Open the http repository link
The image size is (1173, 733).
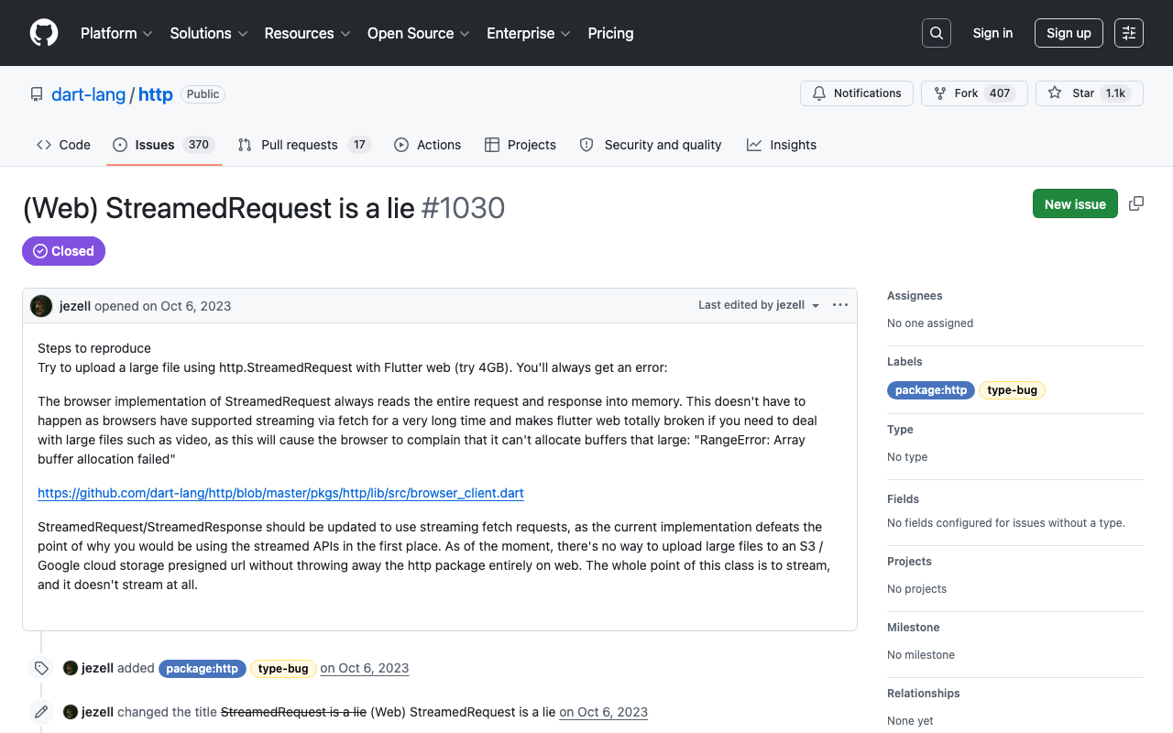pyautogui.click(x=156, y=94)
